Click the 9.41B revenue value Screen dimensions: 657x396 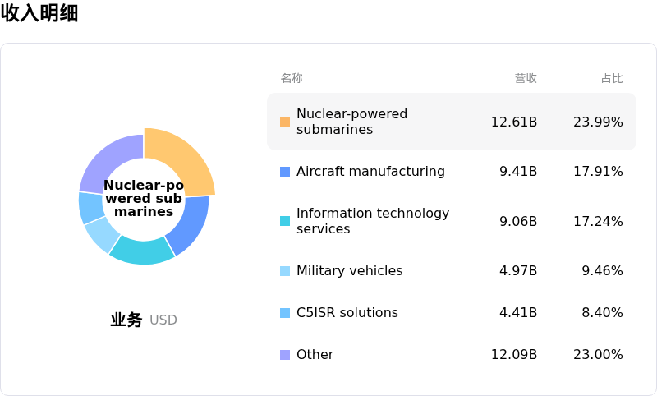point(518,172)
